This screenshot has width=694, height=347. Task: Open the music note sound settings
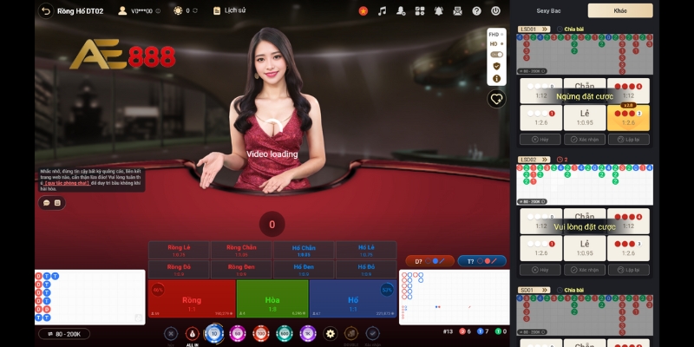382,11
